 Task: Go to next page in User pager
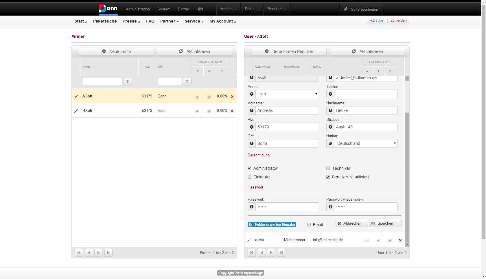[x=271, y=253]
